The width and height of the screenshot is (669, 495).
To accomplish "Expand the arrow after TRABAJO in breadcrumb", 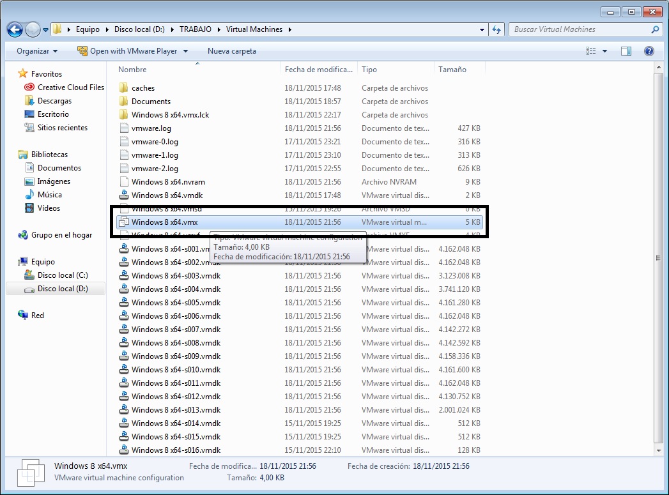I will point(219,29).
